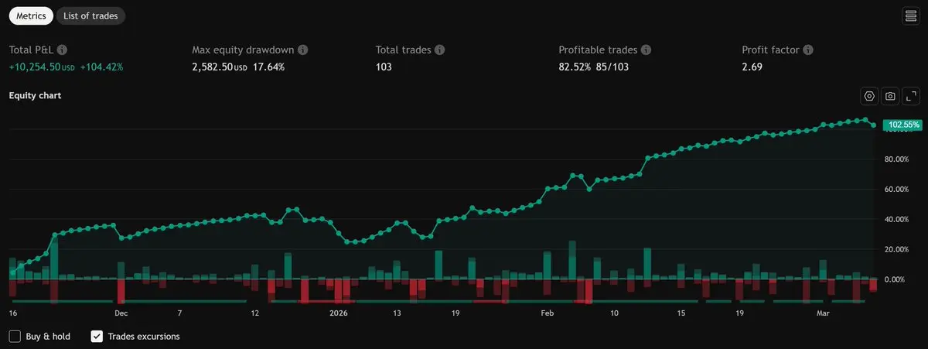
Task: Uncheck the Trades excursions checkbox
Action: pyautogui.click(x=97, y=337)
